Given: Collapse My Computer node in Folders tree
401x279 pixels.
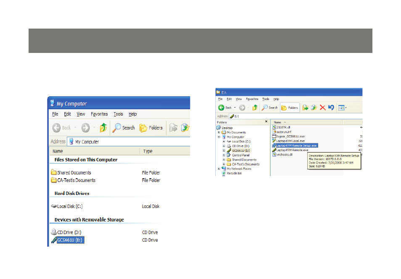Looking at the screenshot, I should 219,137.
